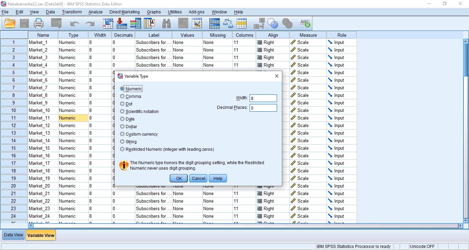
Task: Click the vertical scrollbar down arrow
Action: pyautogui.click(x=466, y=220)
